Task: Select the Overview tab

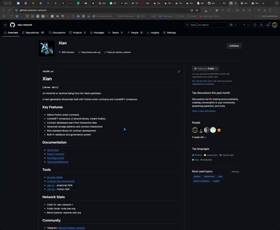Action: coord(11,33)
